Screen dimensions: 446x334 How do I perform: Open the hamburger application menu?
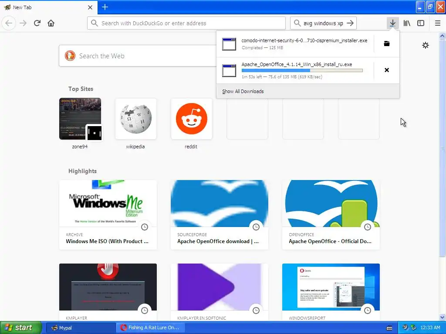tap(437, 23)
